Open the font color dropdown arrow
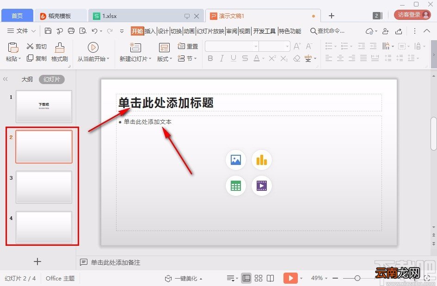Image resolution: width=437 pixels, height=286 pixels. 263,59
